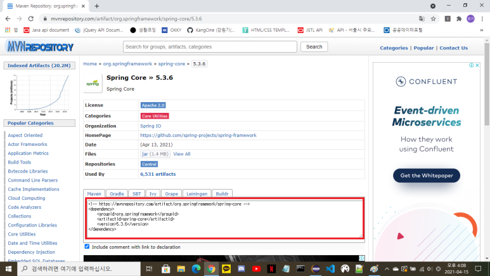Open Actor Frameworks category
This screenshot has width=490, height=276.
coord(27,144)
